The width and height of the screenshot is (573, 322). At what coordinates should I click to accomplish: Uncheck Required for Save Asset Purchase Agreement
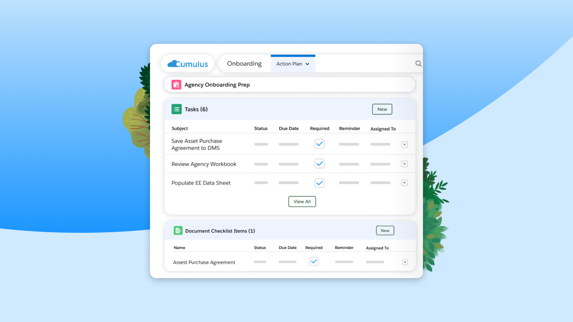(319, 143)
